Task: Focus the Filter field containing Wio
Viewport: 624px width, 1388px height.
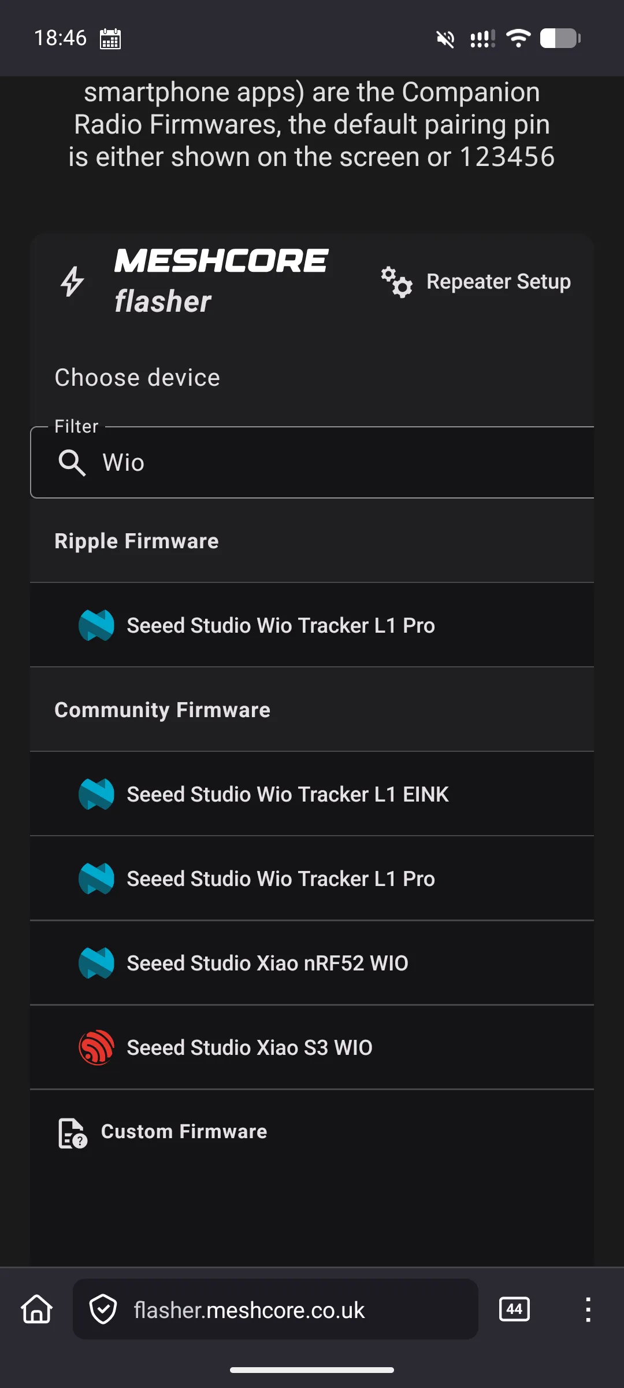Action: coord(312,463)
